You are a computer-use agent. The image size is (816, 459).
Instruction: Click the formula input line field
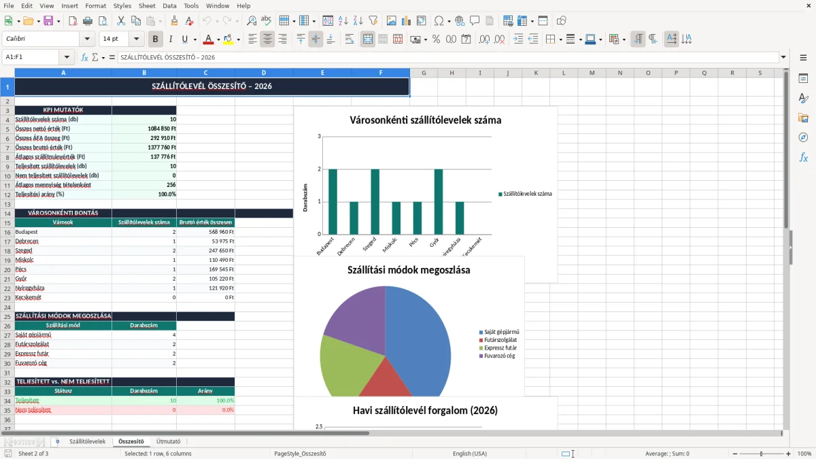coord(448,57)
